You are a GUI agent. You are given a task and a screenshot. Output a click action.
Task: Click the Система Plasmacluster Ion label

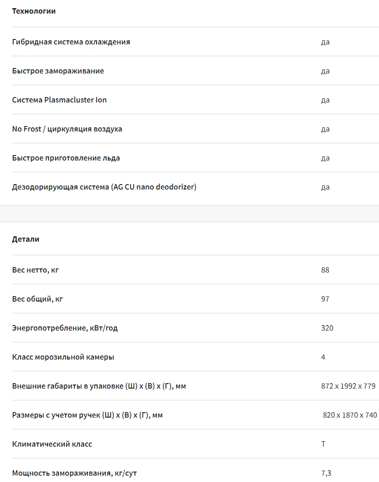(x=59, y=100)
